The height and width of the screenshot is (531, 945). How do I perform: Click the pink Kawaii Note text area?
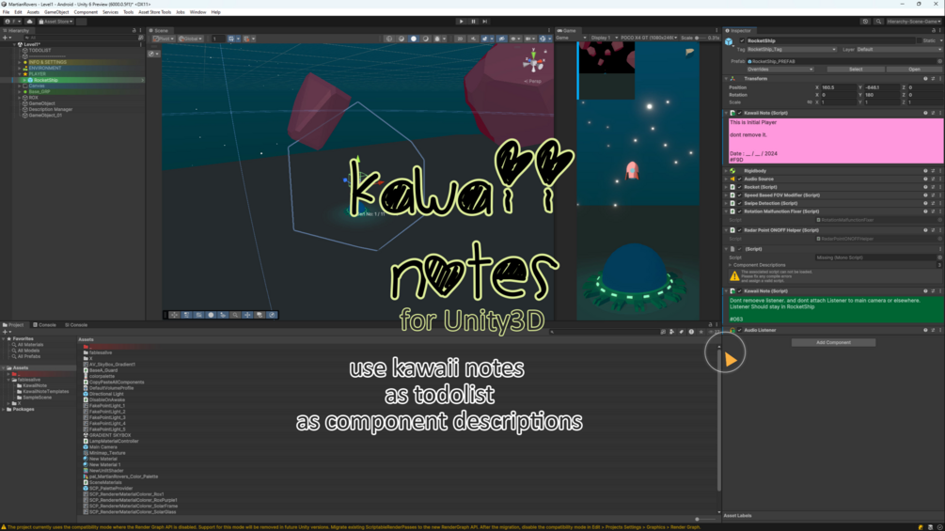[x=835, y=140]
